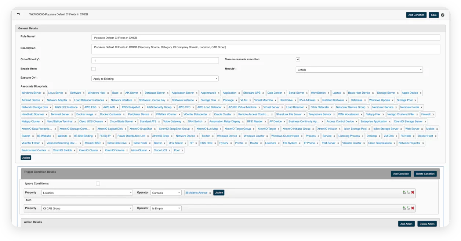Screen dimensions: 461x241
Task: Click the Save button in the header
Action: [433, 15]
